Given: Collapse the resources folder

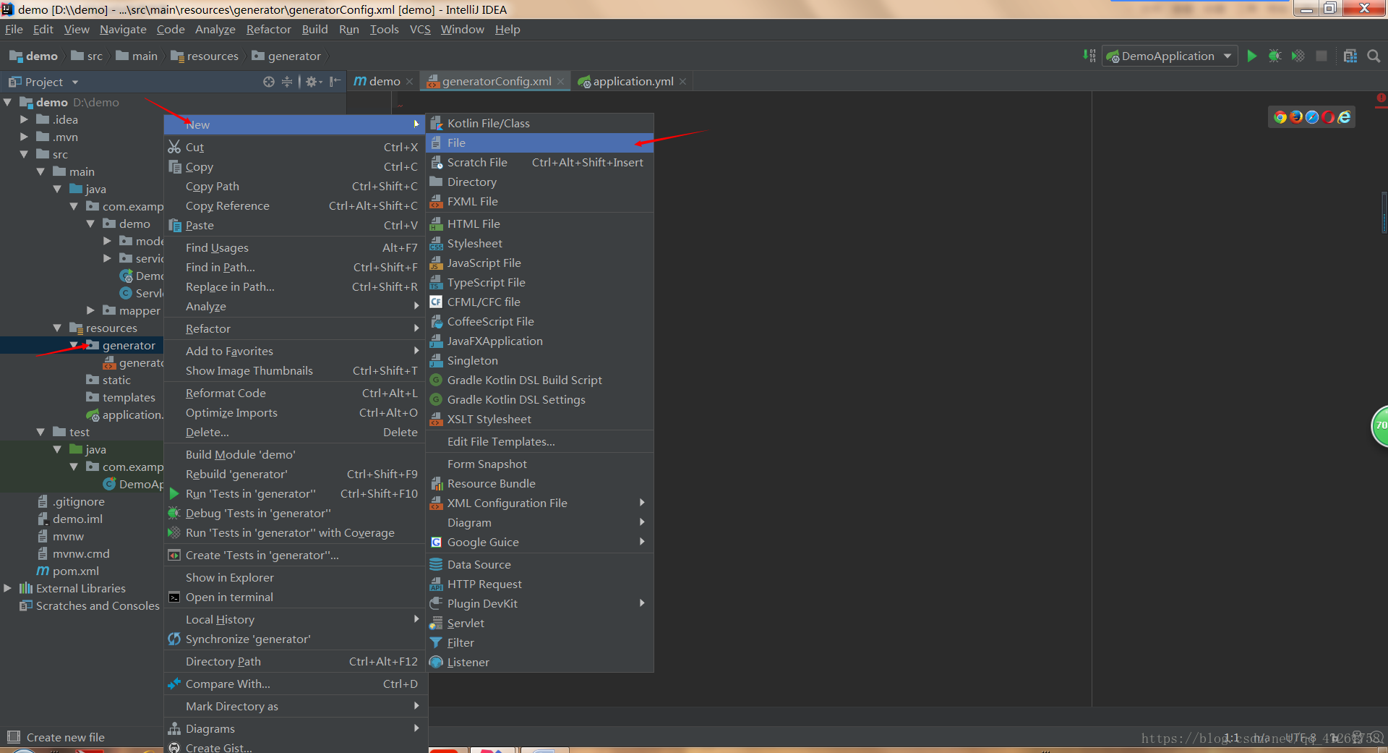Looking at the screenshot, I should pyautogui.click(x=57, y=328).
